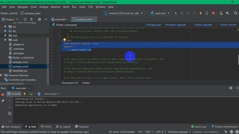Click the Attach debugger icon in toolbar
This screenshot has width=239, height=134.
pyautogui.click(x=207, y=13)
